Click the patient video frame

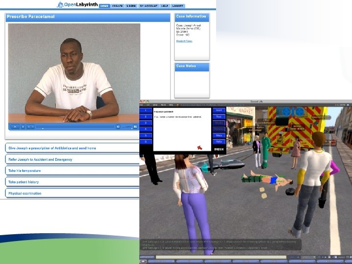click(74, 73)
